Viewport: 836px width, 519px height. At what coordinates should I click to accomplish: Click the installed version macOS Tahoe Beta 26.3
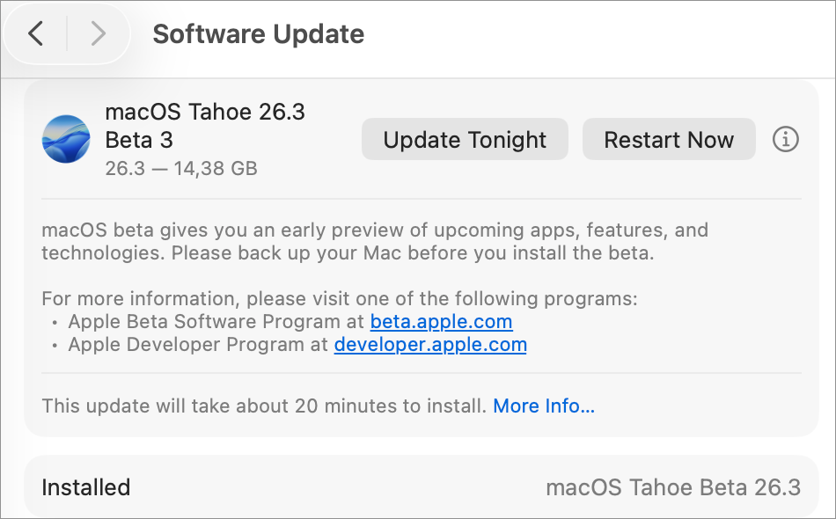pos(673,487)
